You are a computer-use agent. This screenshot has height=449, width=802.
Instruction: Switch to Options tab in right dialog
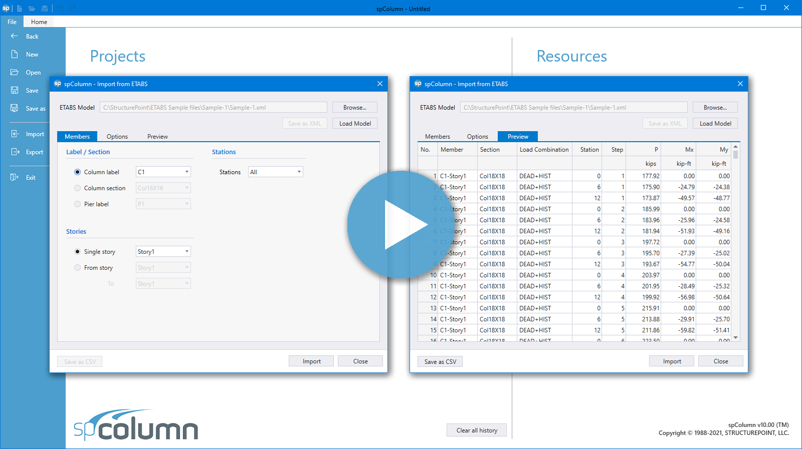478,136
